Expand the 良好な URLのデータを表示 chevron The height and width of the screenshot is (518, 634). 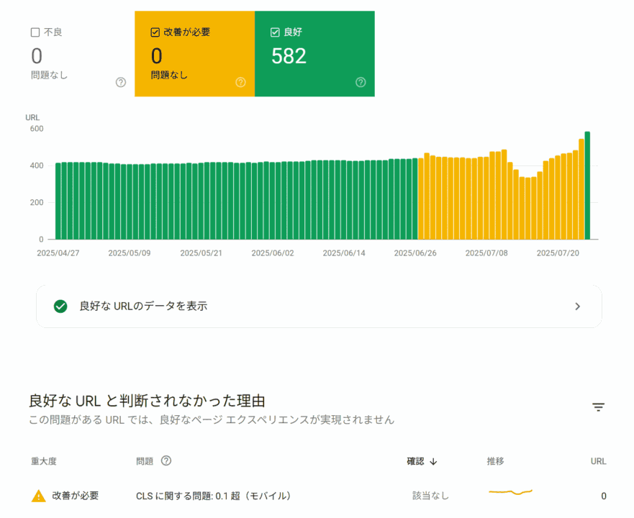point(578,306)
